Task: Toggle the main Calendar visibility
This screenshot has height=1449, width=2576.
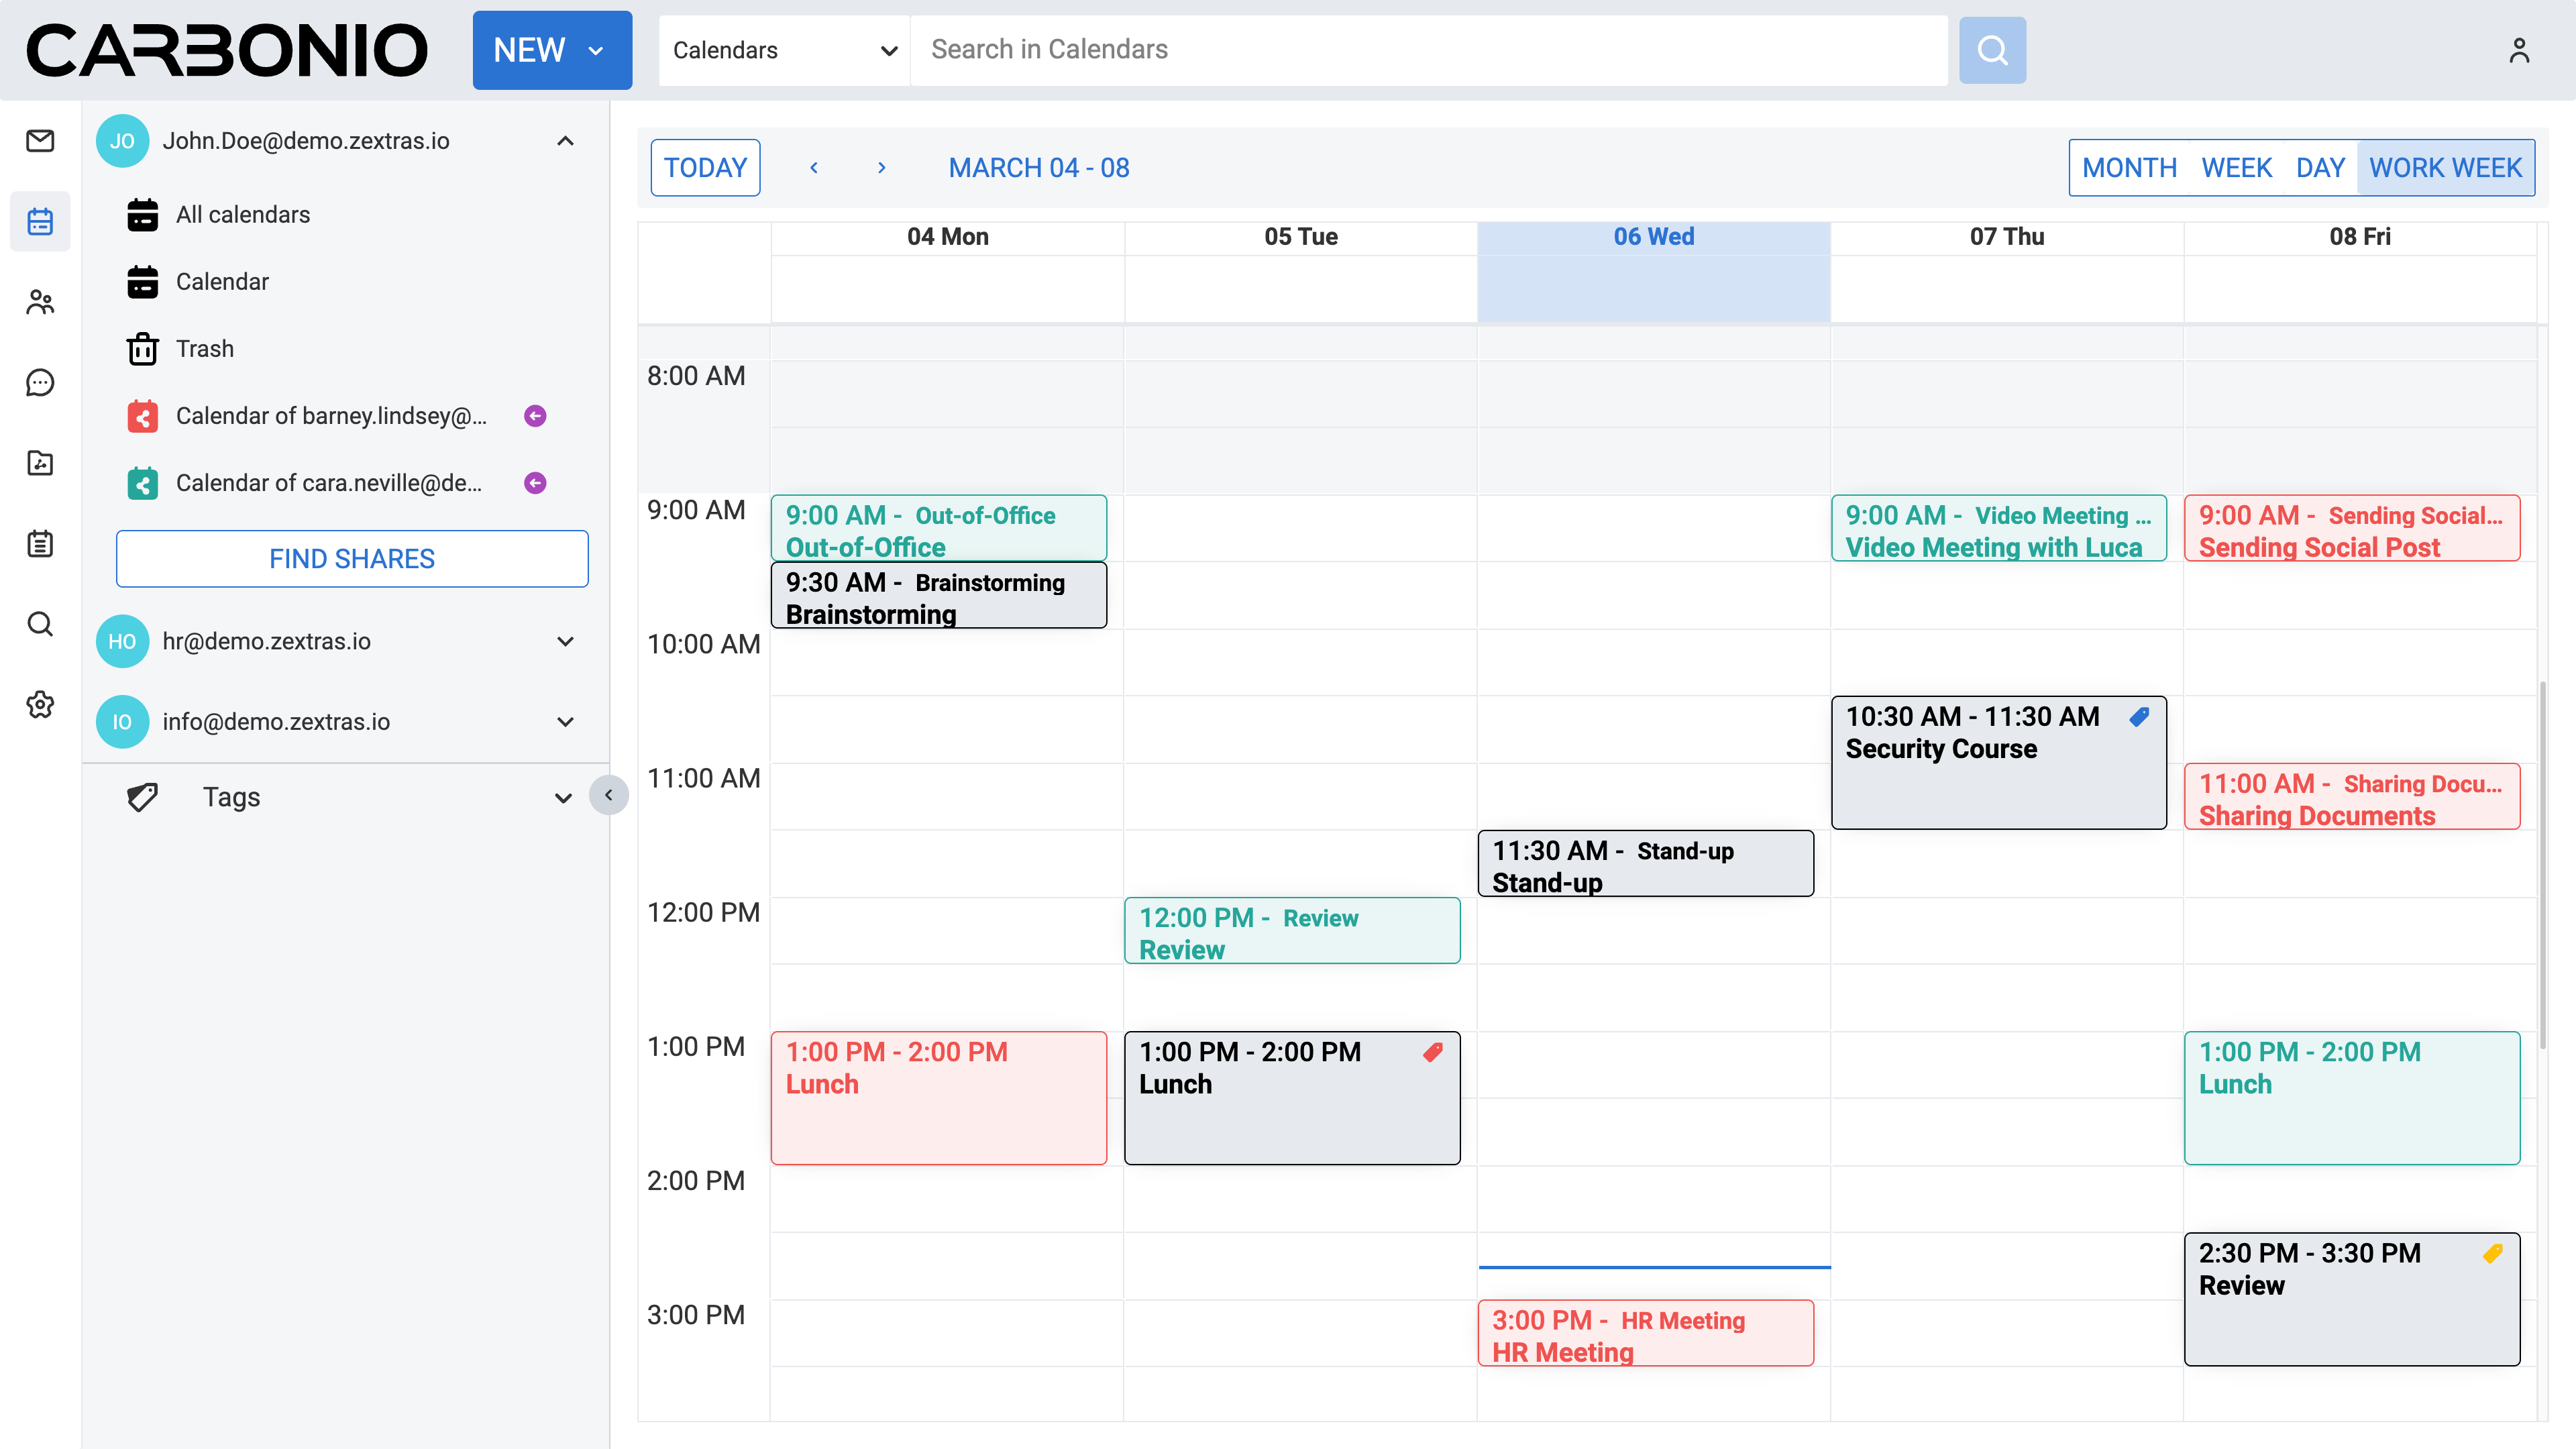Action: coord(143,282)
